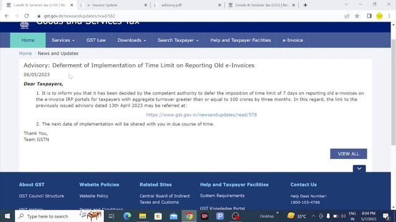Click the ENG IN language indicator
The image size is (396, 222).
[352, 216]
